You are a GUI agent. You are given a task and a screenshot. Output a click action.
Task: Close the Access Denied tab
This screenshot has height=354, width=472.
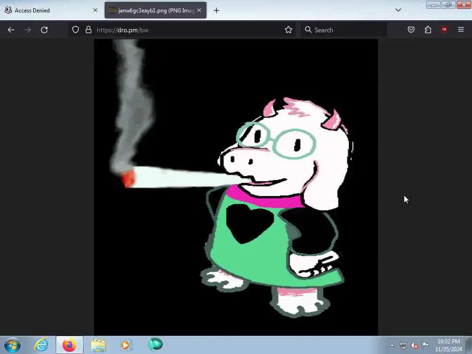point(95,10)
